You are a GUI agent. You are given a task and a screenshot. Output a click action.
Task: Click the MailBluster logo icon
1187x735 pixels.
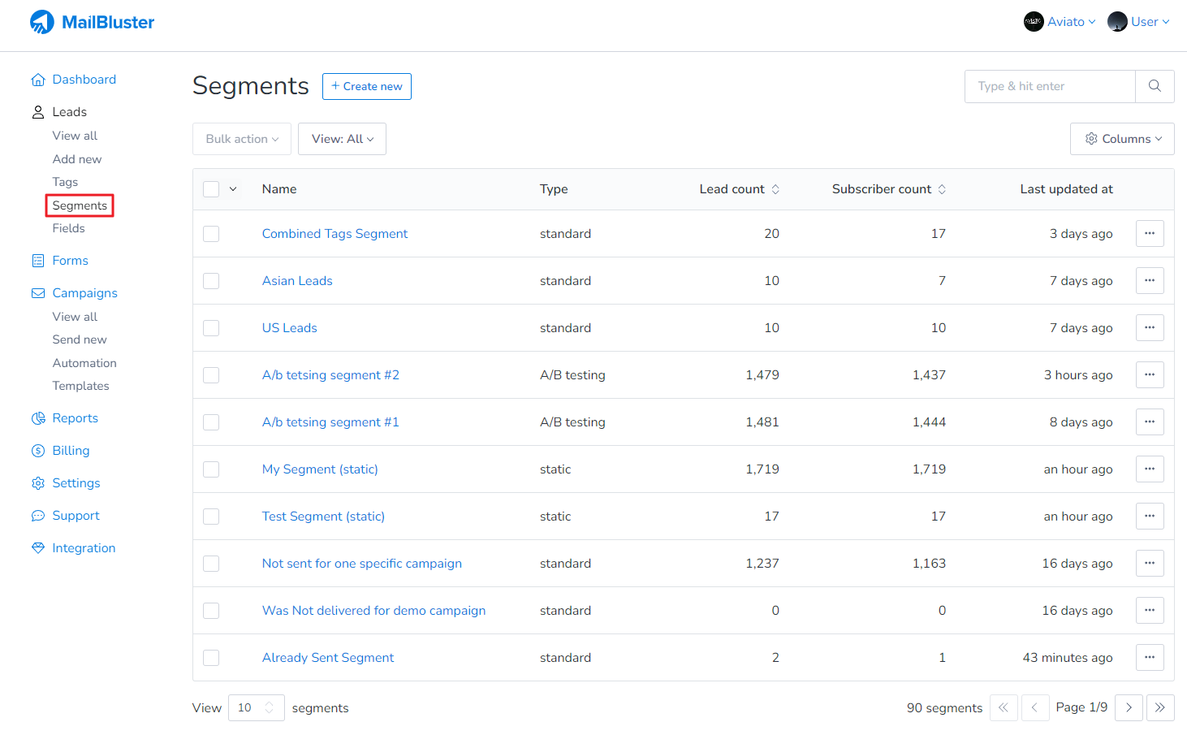(42, 22)
